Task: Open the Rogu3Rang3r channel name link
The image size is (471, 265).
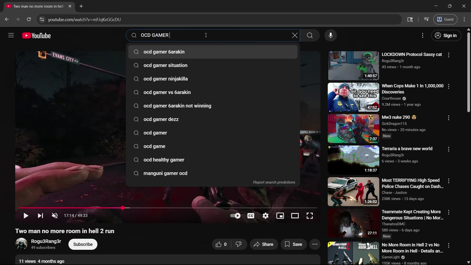Action: click(46, 241)
